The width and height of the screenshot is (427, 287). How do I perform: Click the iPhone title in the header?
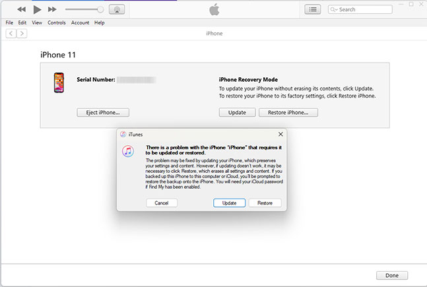pos(214,34)
